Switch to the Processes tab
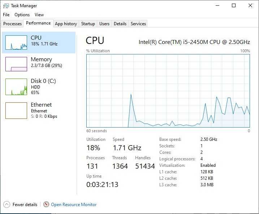 point(12,24)
